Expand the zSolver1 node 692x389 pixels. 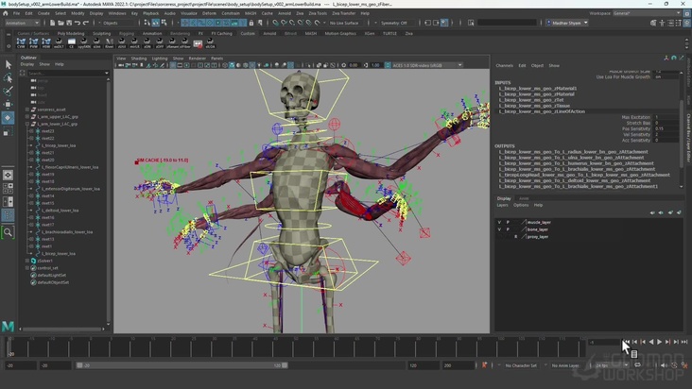(27, 261)
